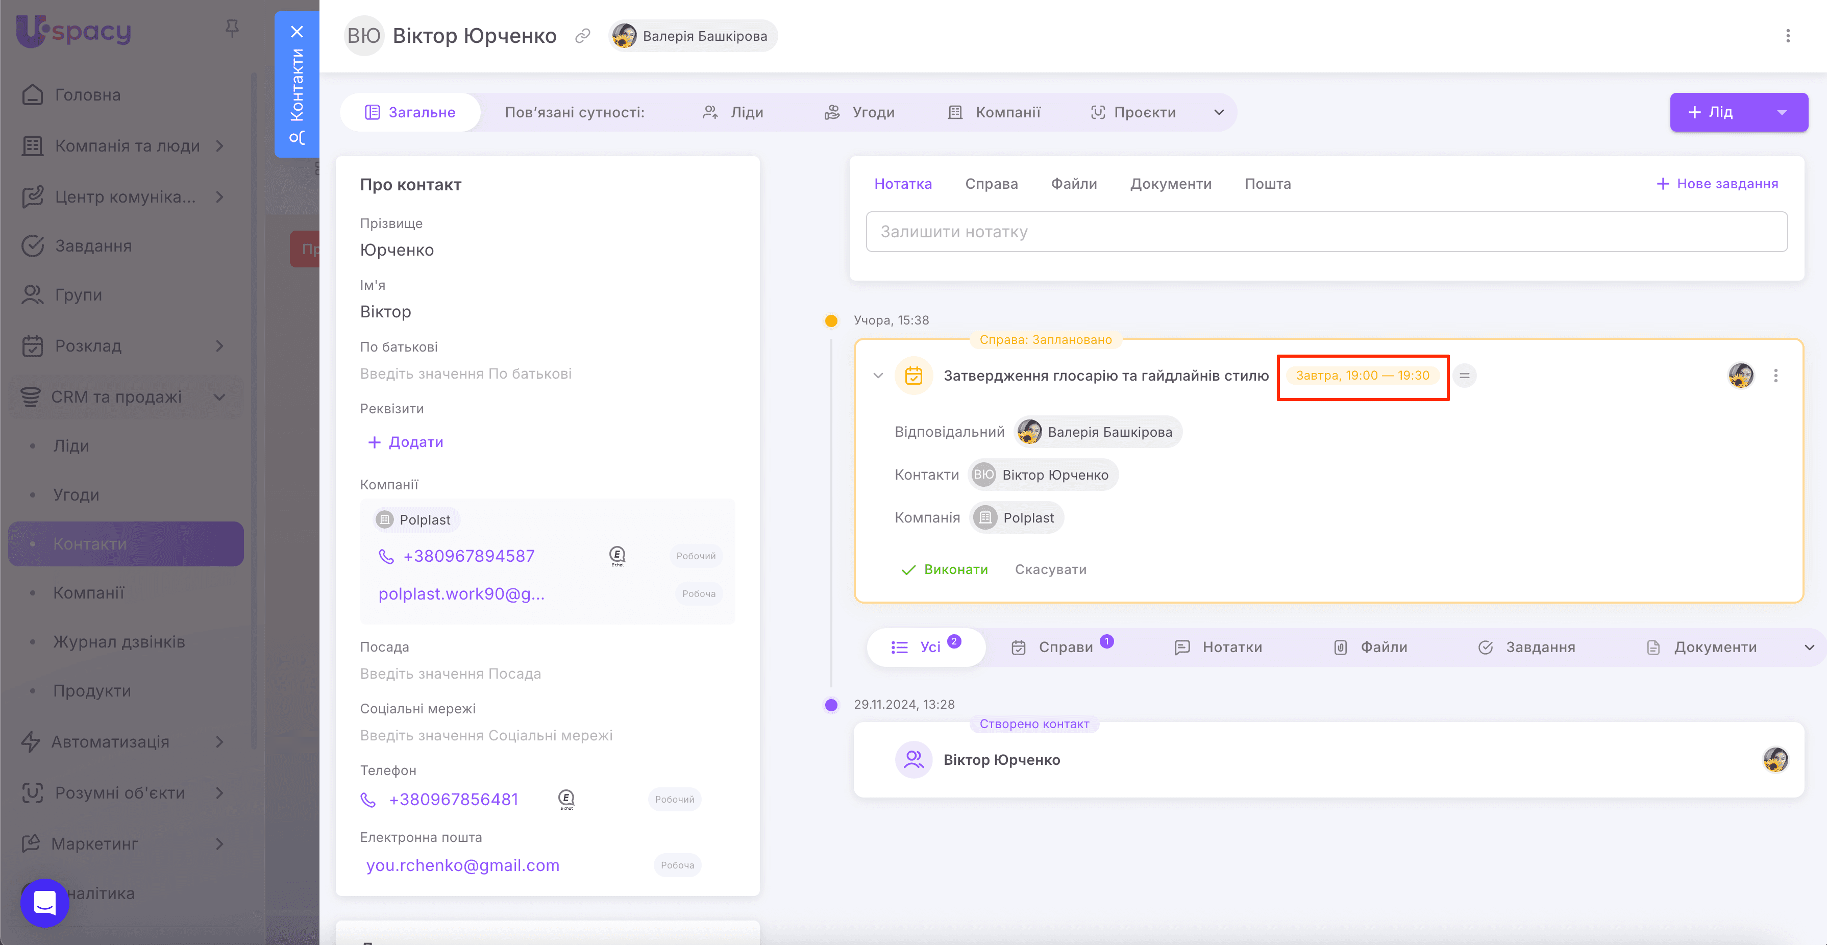Open the Проєкти related entities tab
Screen dimensions: 1827x945
(1132, 112)
